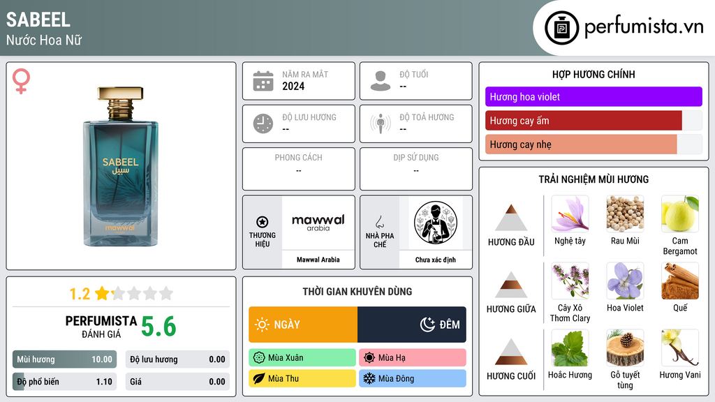This screenshot has height=402, width=715.
Task: Click the nose icon above Nhà pha chế
Action: click(379, 222)
